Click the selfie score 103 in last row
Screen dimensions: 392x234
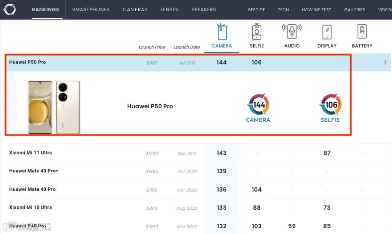point(257,226)
